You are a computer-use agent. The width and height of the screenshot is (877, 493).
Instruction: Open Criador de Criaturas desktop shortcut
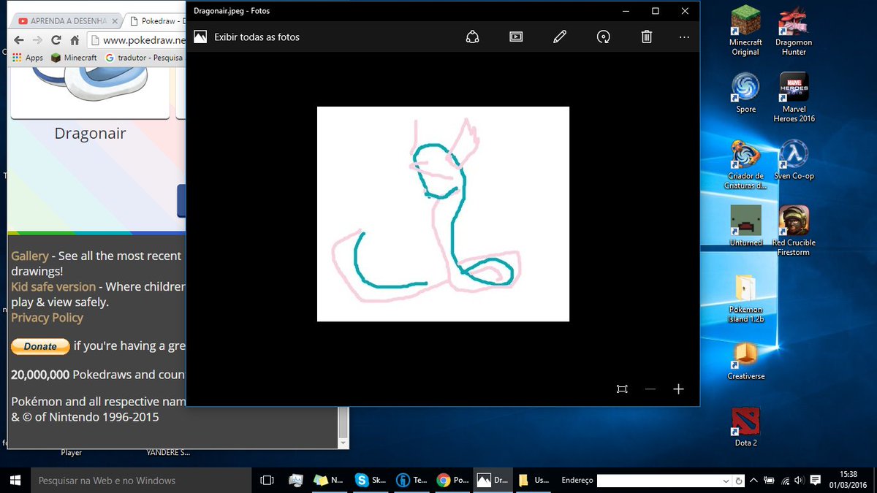pos(745,164)
